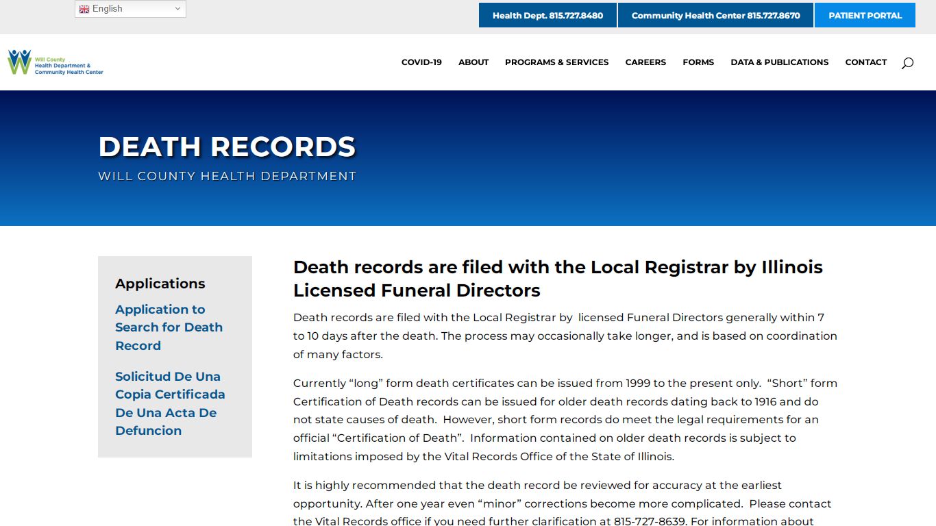Open the Careers menu item

click(645, 62)
